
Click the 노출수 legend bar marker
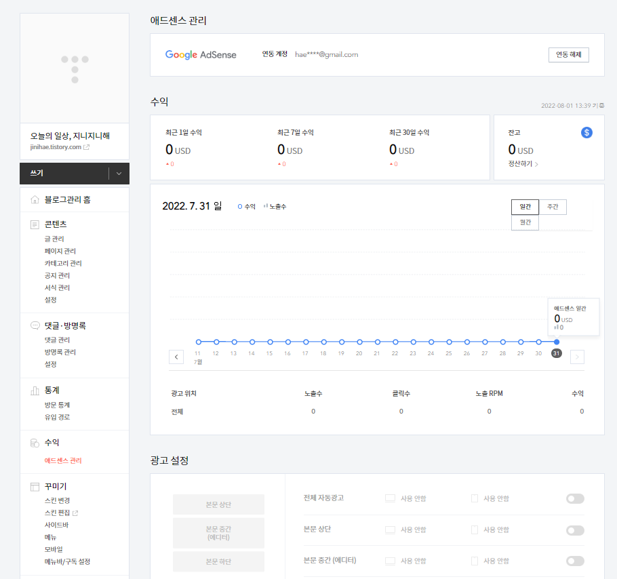pos(266,205)
